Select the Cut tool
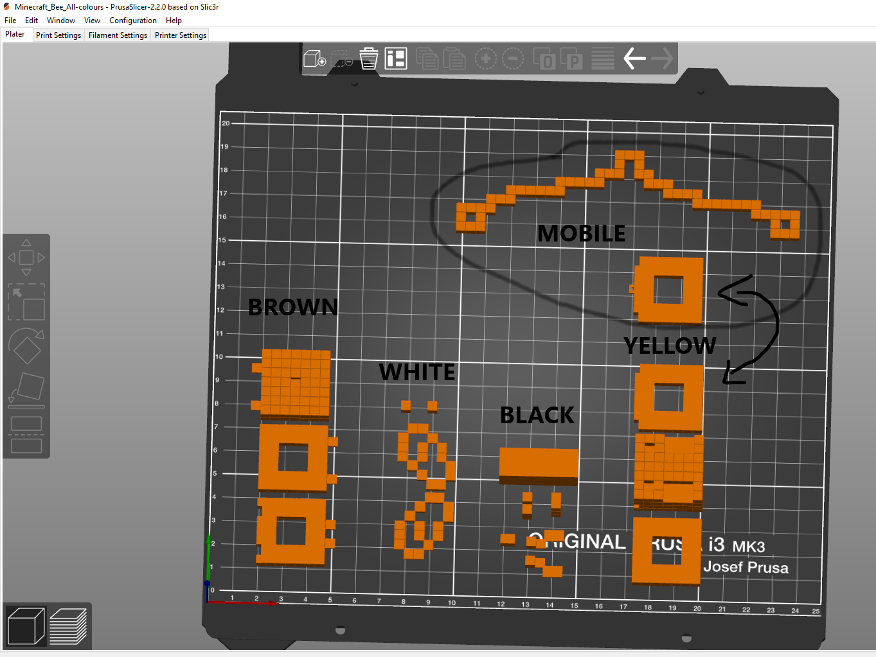Screen dimensions: 876x657 pyautogui.click(x=26, y=435)
